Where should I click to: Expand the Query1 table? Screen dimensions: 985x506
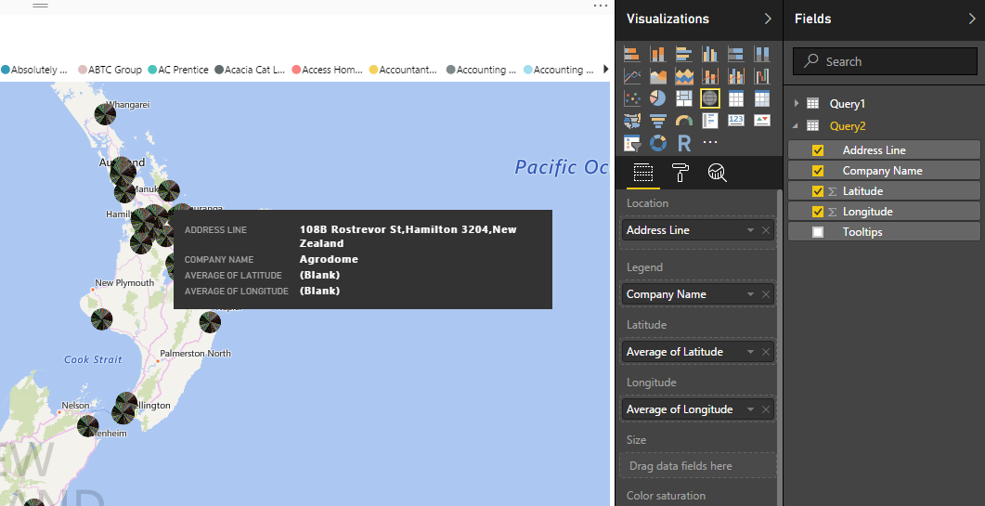click(x=797, y=103)
